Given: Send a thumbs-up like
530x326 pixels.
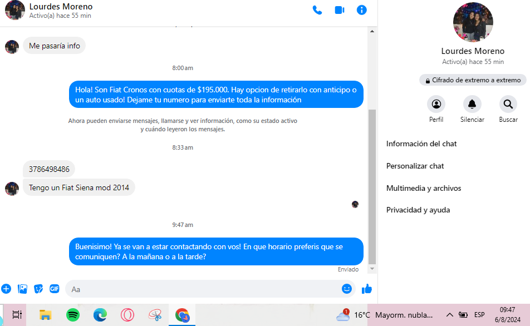Looking at the screenshot, I should click(x=367, y=289).
